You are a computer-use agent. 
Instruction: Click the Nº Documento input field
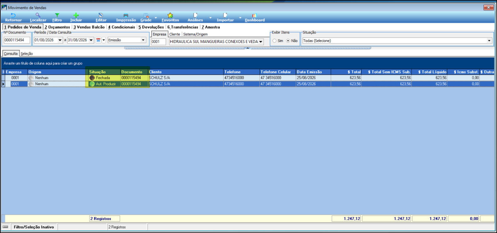tap(17, 40)
